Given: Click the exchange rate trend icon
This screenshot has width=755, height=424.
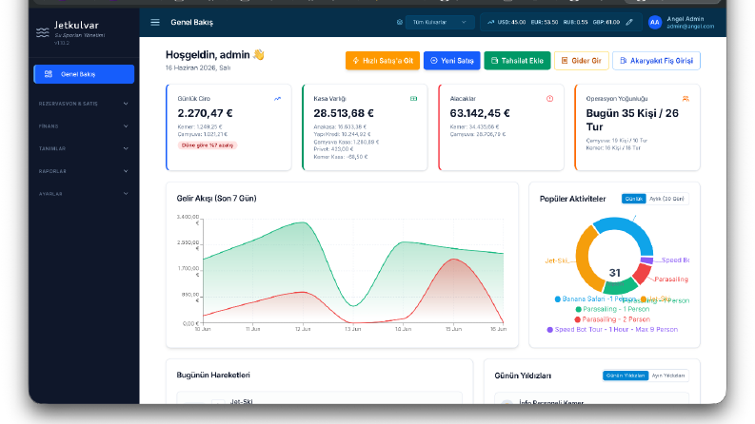Looking at the screenshot, I should point(490,22).
